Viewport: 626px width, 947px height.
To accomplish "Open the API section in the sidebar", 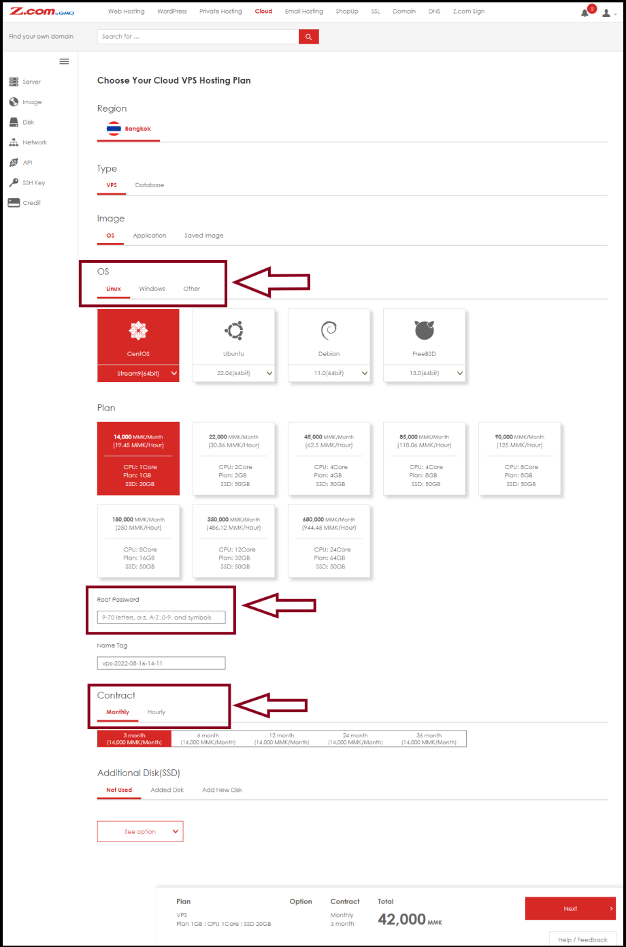I will [22, 162].
